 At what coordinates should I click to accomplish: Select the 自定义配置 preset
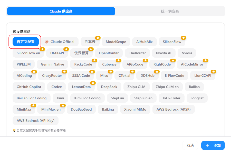point(26,42)
